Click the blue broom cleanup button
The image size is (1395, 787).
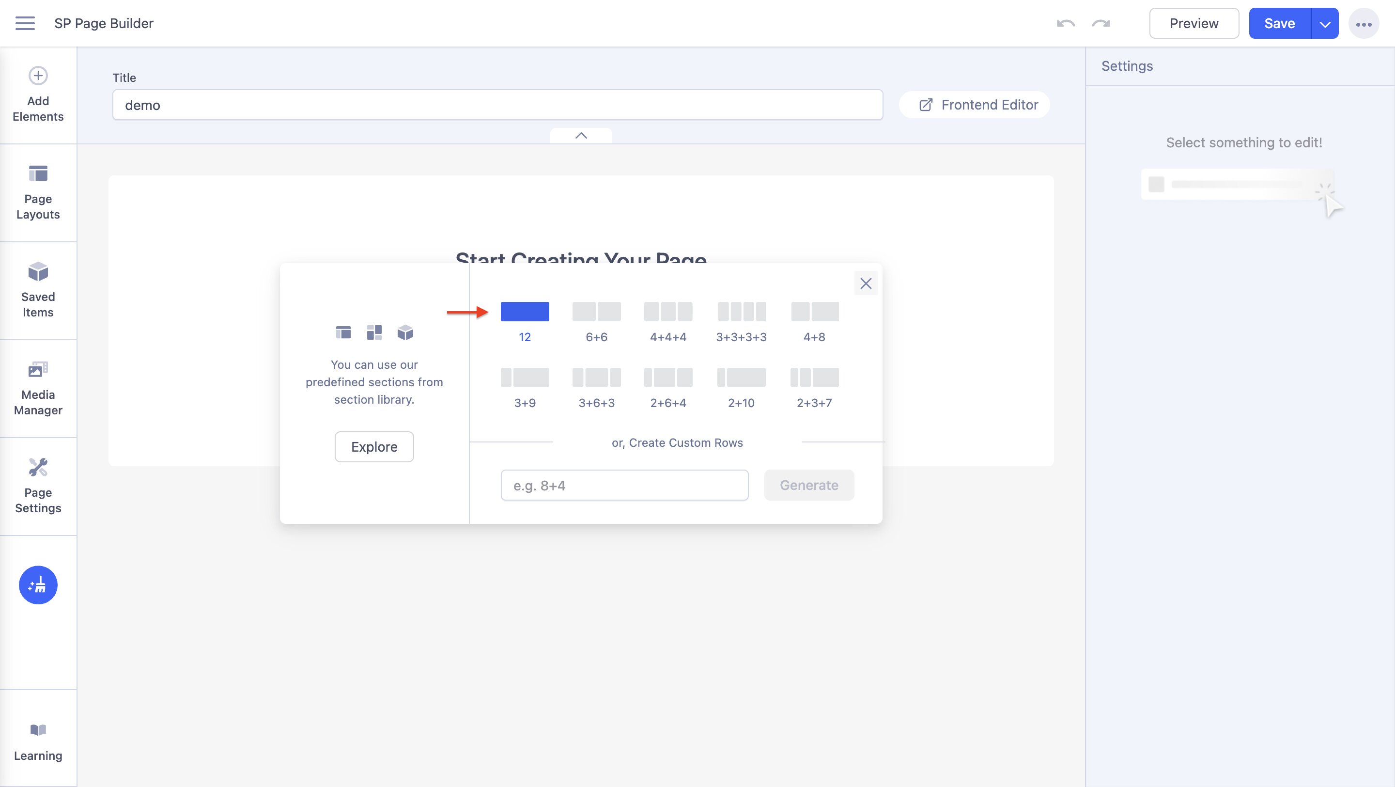click(38, 585)
